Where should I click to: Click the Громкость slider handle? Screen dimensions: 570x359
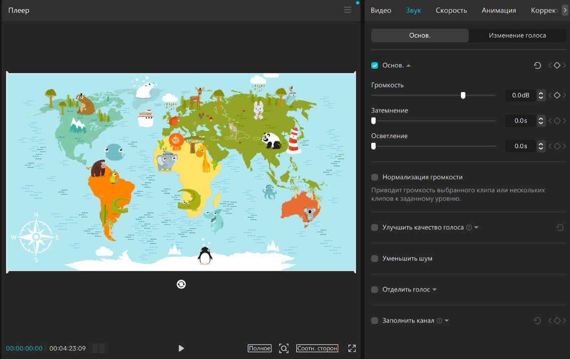[463, 96]
